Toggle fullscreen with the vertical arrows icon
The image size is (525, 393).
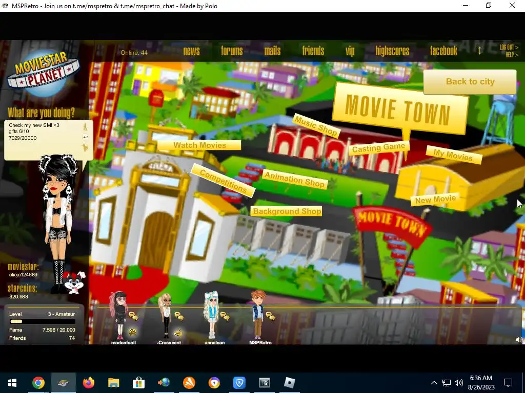click(x=479, y=51)
